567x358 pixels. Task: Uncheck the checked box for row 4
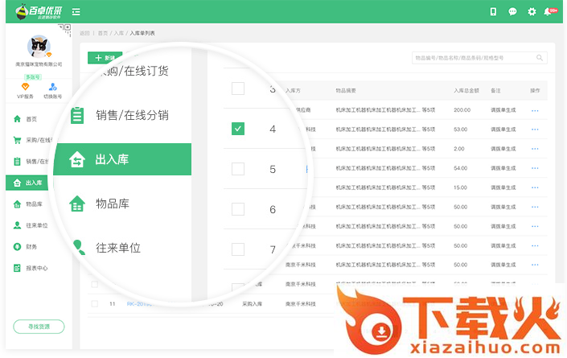237,129
